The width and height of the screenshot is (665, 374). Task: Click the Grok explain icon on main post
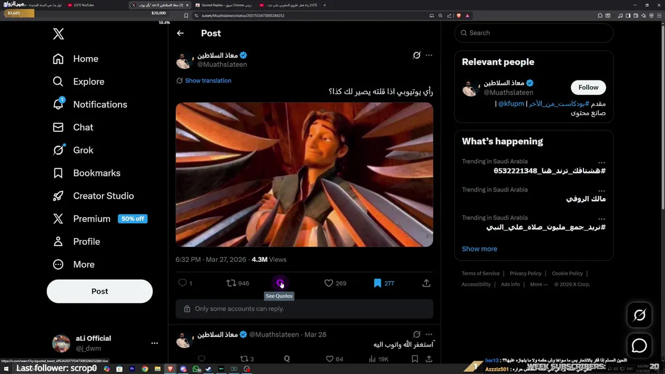click(417, 55)
